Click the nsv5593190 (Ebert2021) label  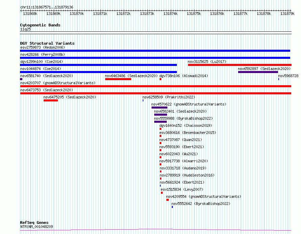[x=182, y=147]
